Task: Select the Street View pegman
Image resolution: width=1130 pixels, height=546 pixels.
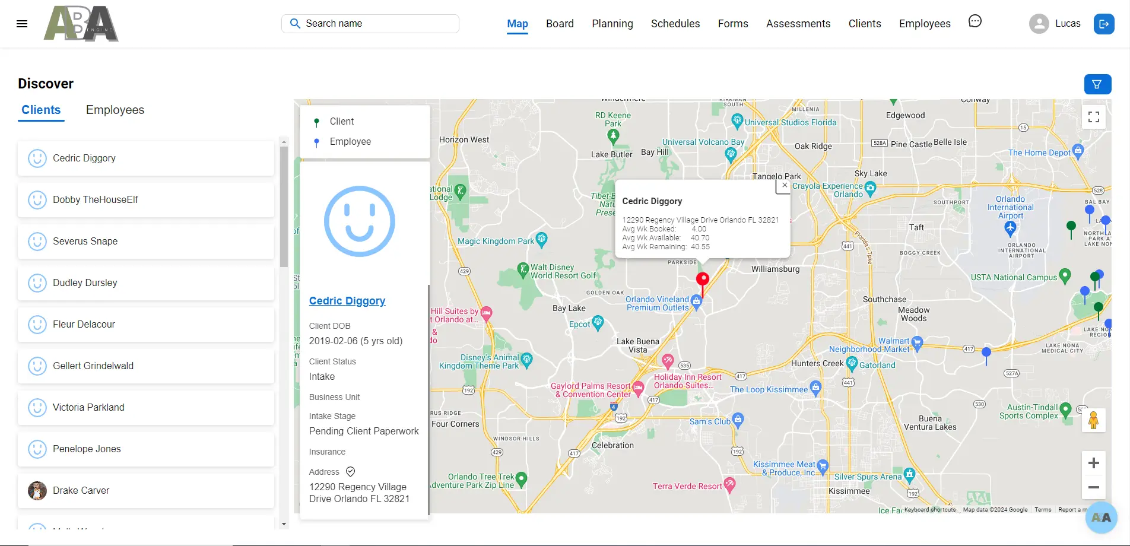Action: 1093,420
